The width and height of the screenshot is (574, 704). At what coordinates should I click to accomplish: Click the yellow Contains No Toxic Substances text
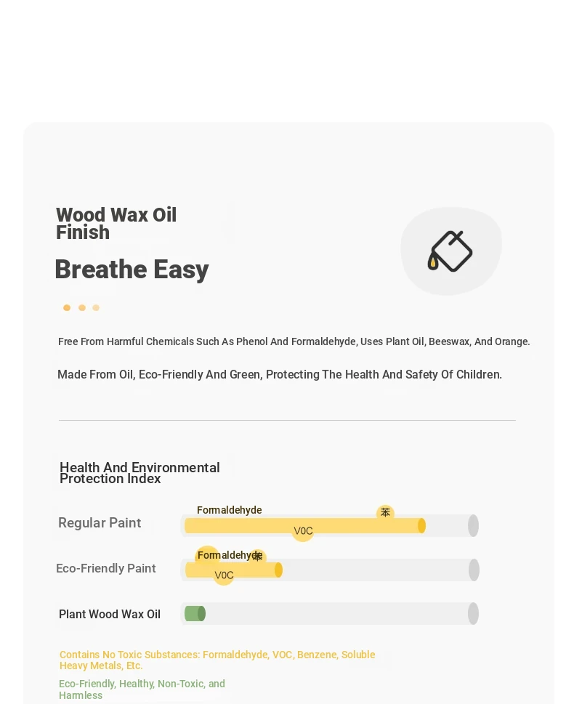[217, 660]
